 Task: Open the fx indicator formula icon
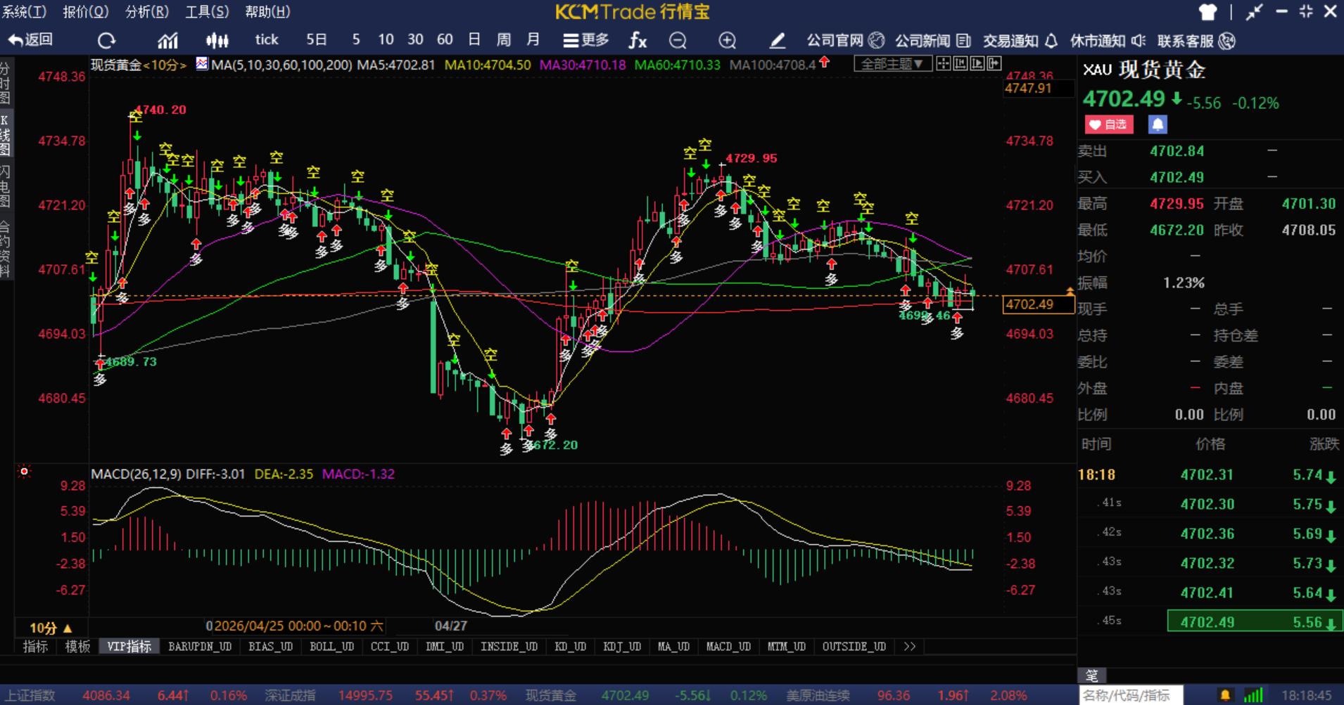click(638, 40)
